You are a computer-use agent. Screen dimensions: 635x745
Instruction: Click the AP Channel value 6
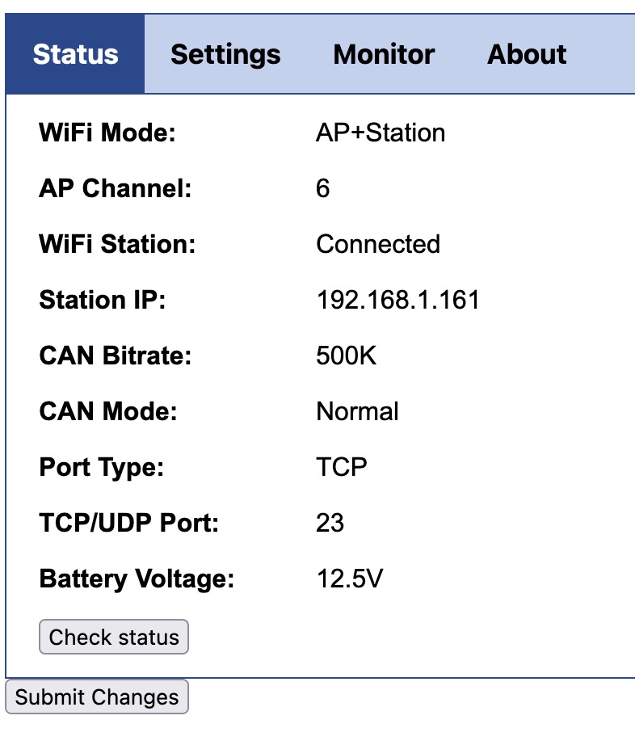323,188
